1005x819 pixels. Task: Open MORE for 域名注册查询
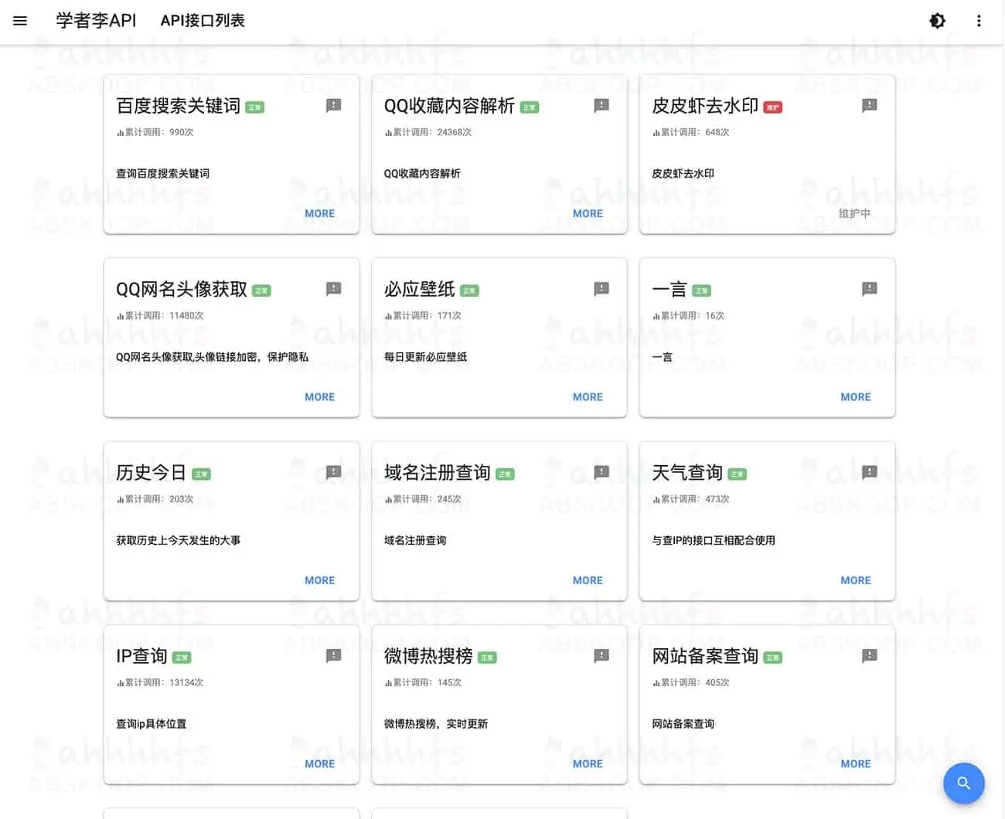[588, 580]
